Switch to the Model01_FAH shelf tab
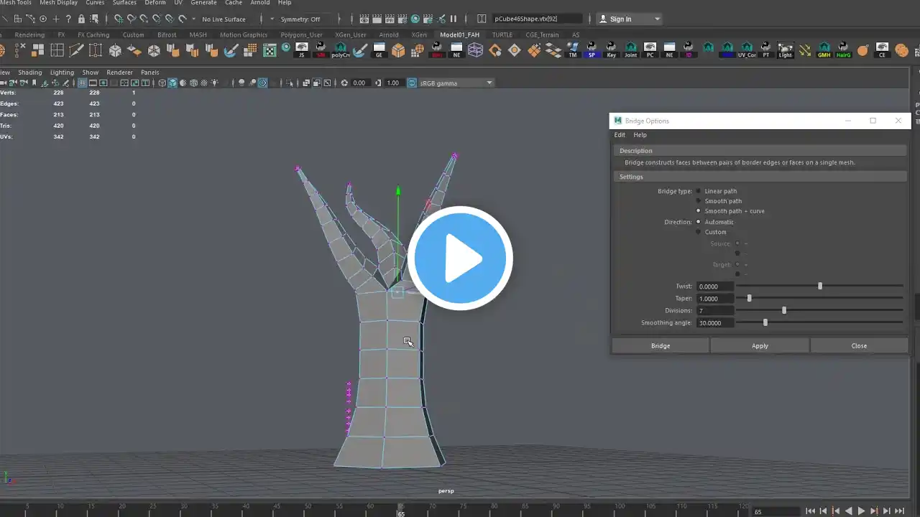Viewport: 920px width, 517px height. pyautogui.click(x=459, y=34)
